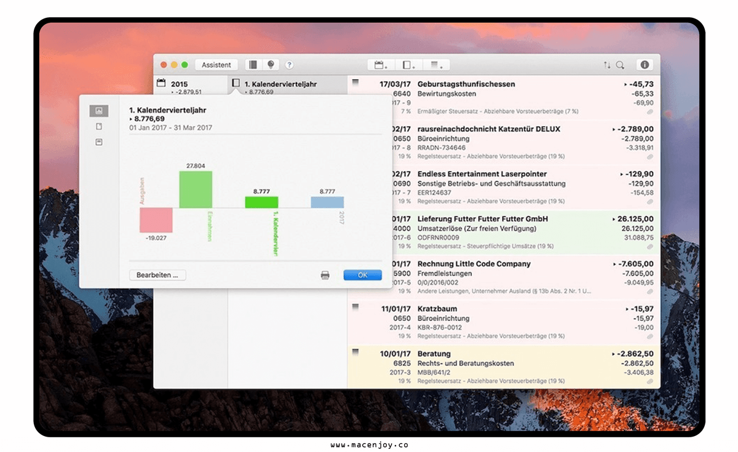This screenshot has height=452, width=738.
Task: Click reference text RRADN-734646
Action: pyautogui.click(x=442, y=148)
